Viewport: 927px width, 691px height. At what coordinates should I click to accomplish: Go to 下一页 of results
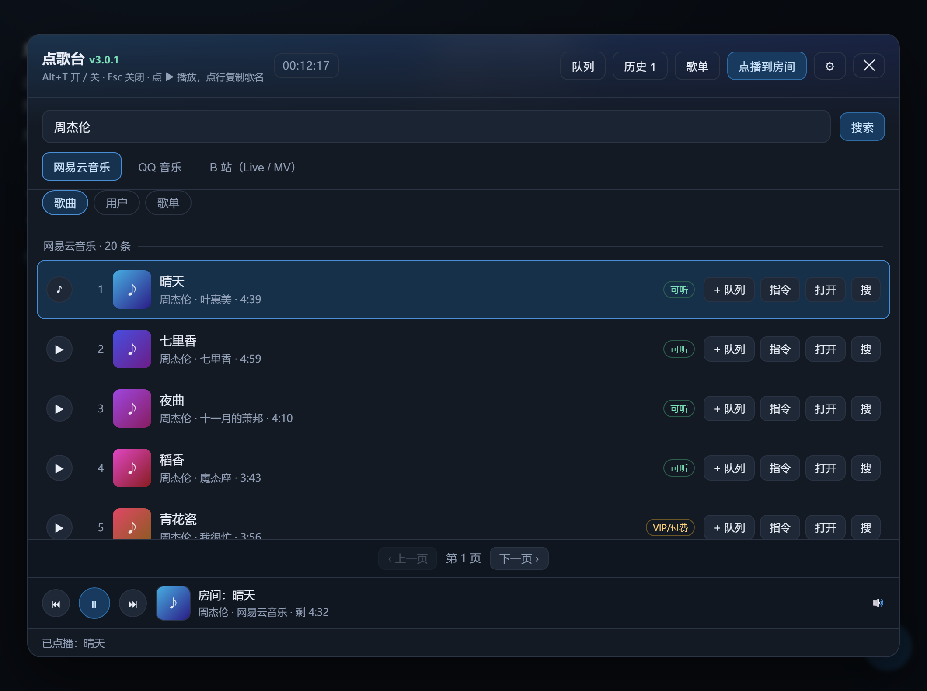[x=519, y=558]
